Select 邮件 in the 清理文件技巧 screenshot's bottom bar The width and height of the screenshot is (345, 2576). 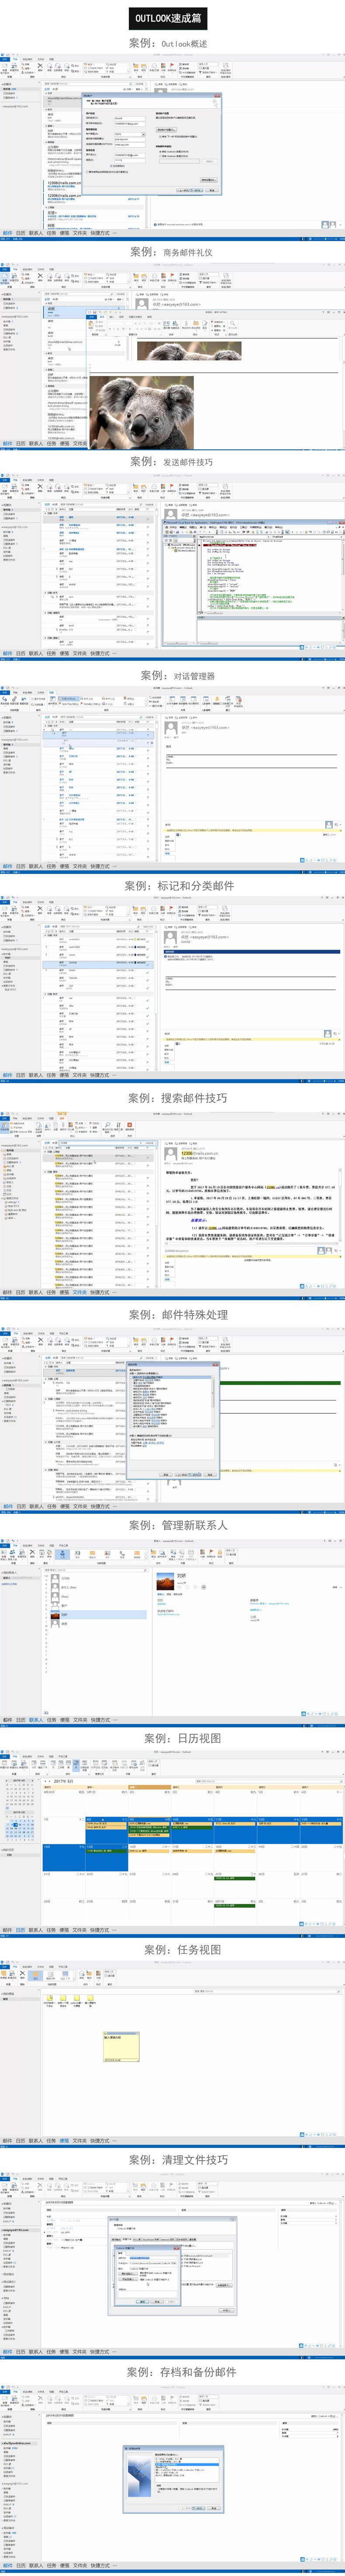point(8,2351)
